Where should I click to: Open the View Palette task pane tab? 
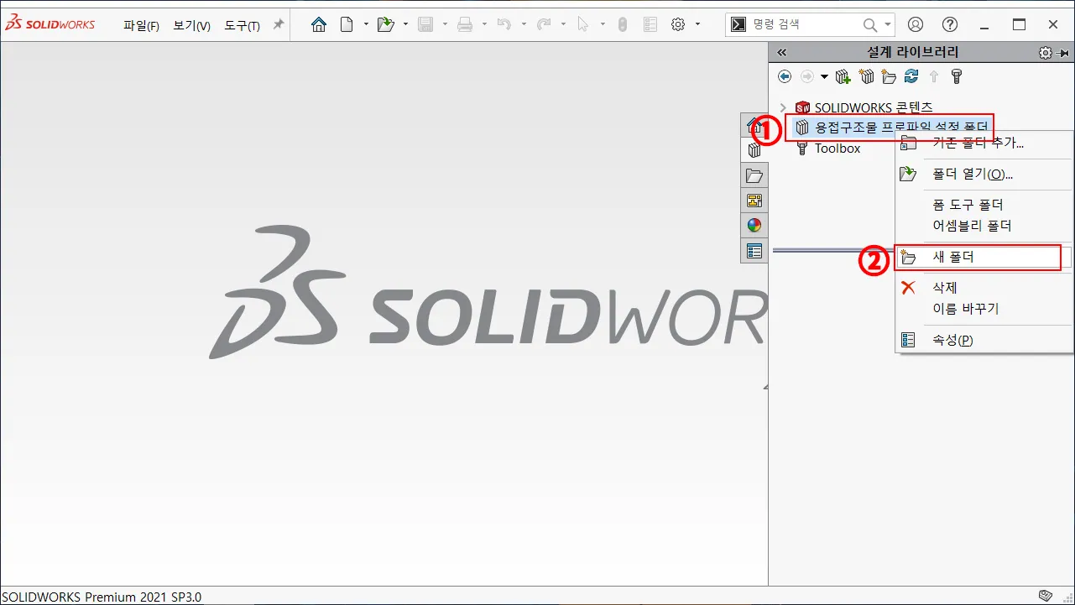tap(754, 201)
